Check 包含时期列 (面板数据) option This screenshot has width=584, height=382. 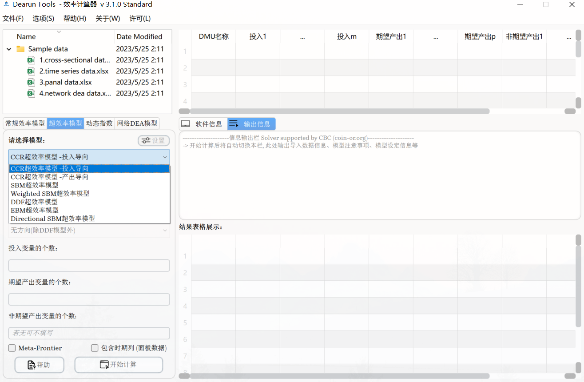pos(95,348)
